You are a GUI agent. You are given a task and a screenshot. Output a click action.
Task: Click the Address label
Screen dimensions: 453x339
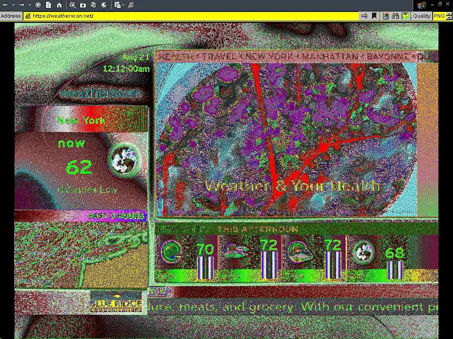click(x=11, y=16)
